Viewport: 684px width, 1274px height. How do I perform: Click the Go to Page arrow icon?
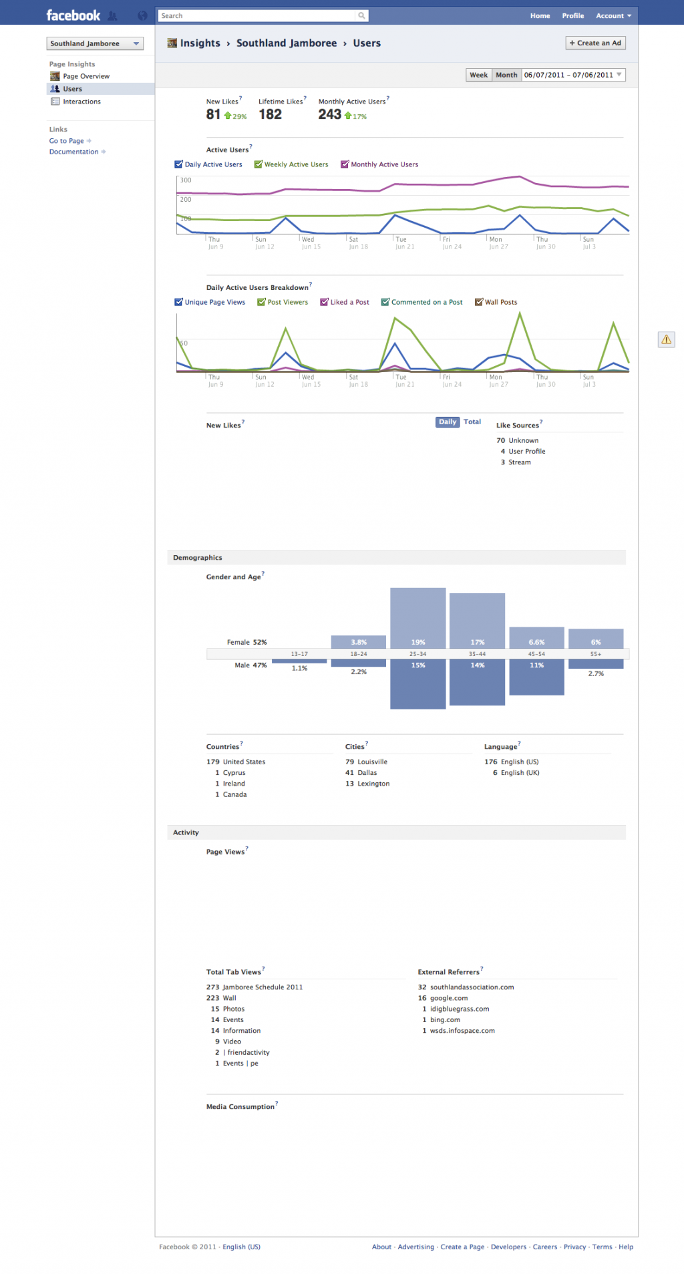point(89,141)
